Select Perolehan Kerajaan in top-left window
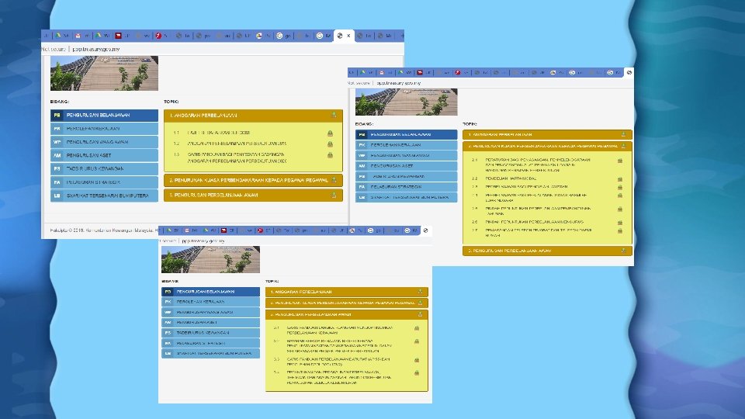The image size is (745, 419). click(104, 129)
